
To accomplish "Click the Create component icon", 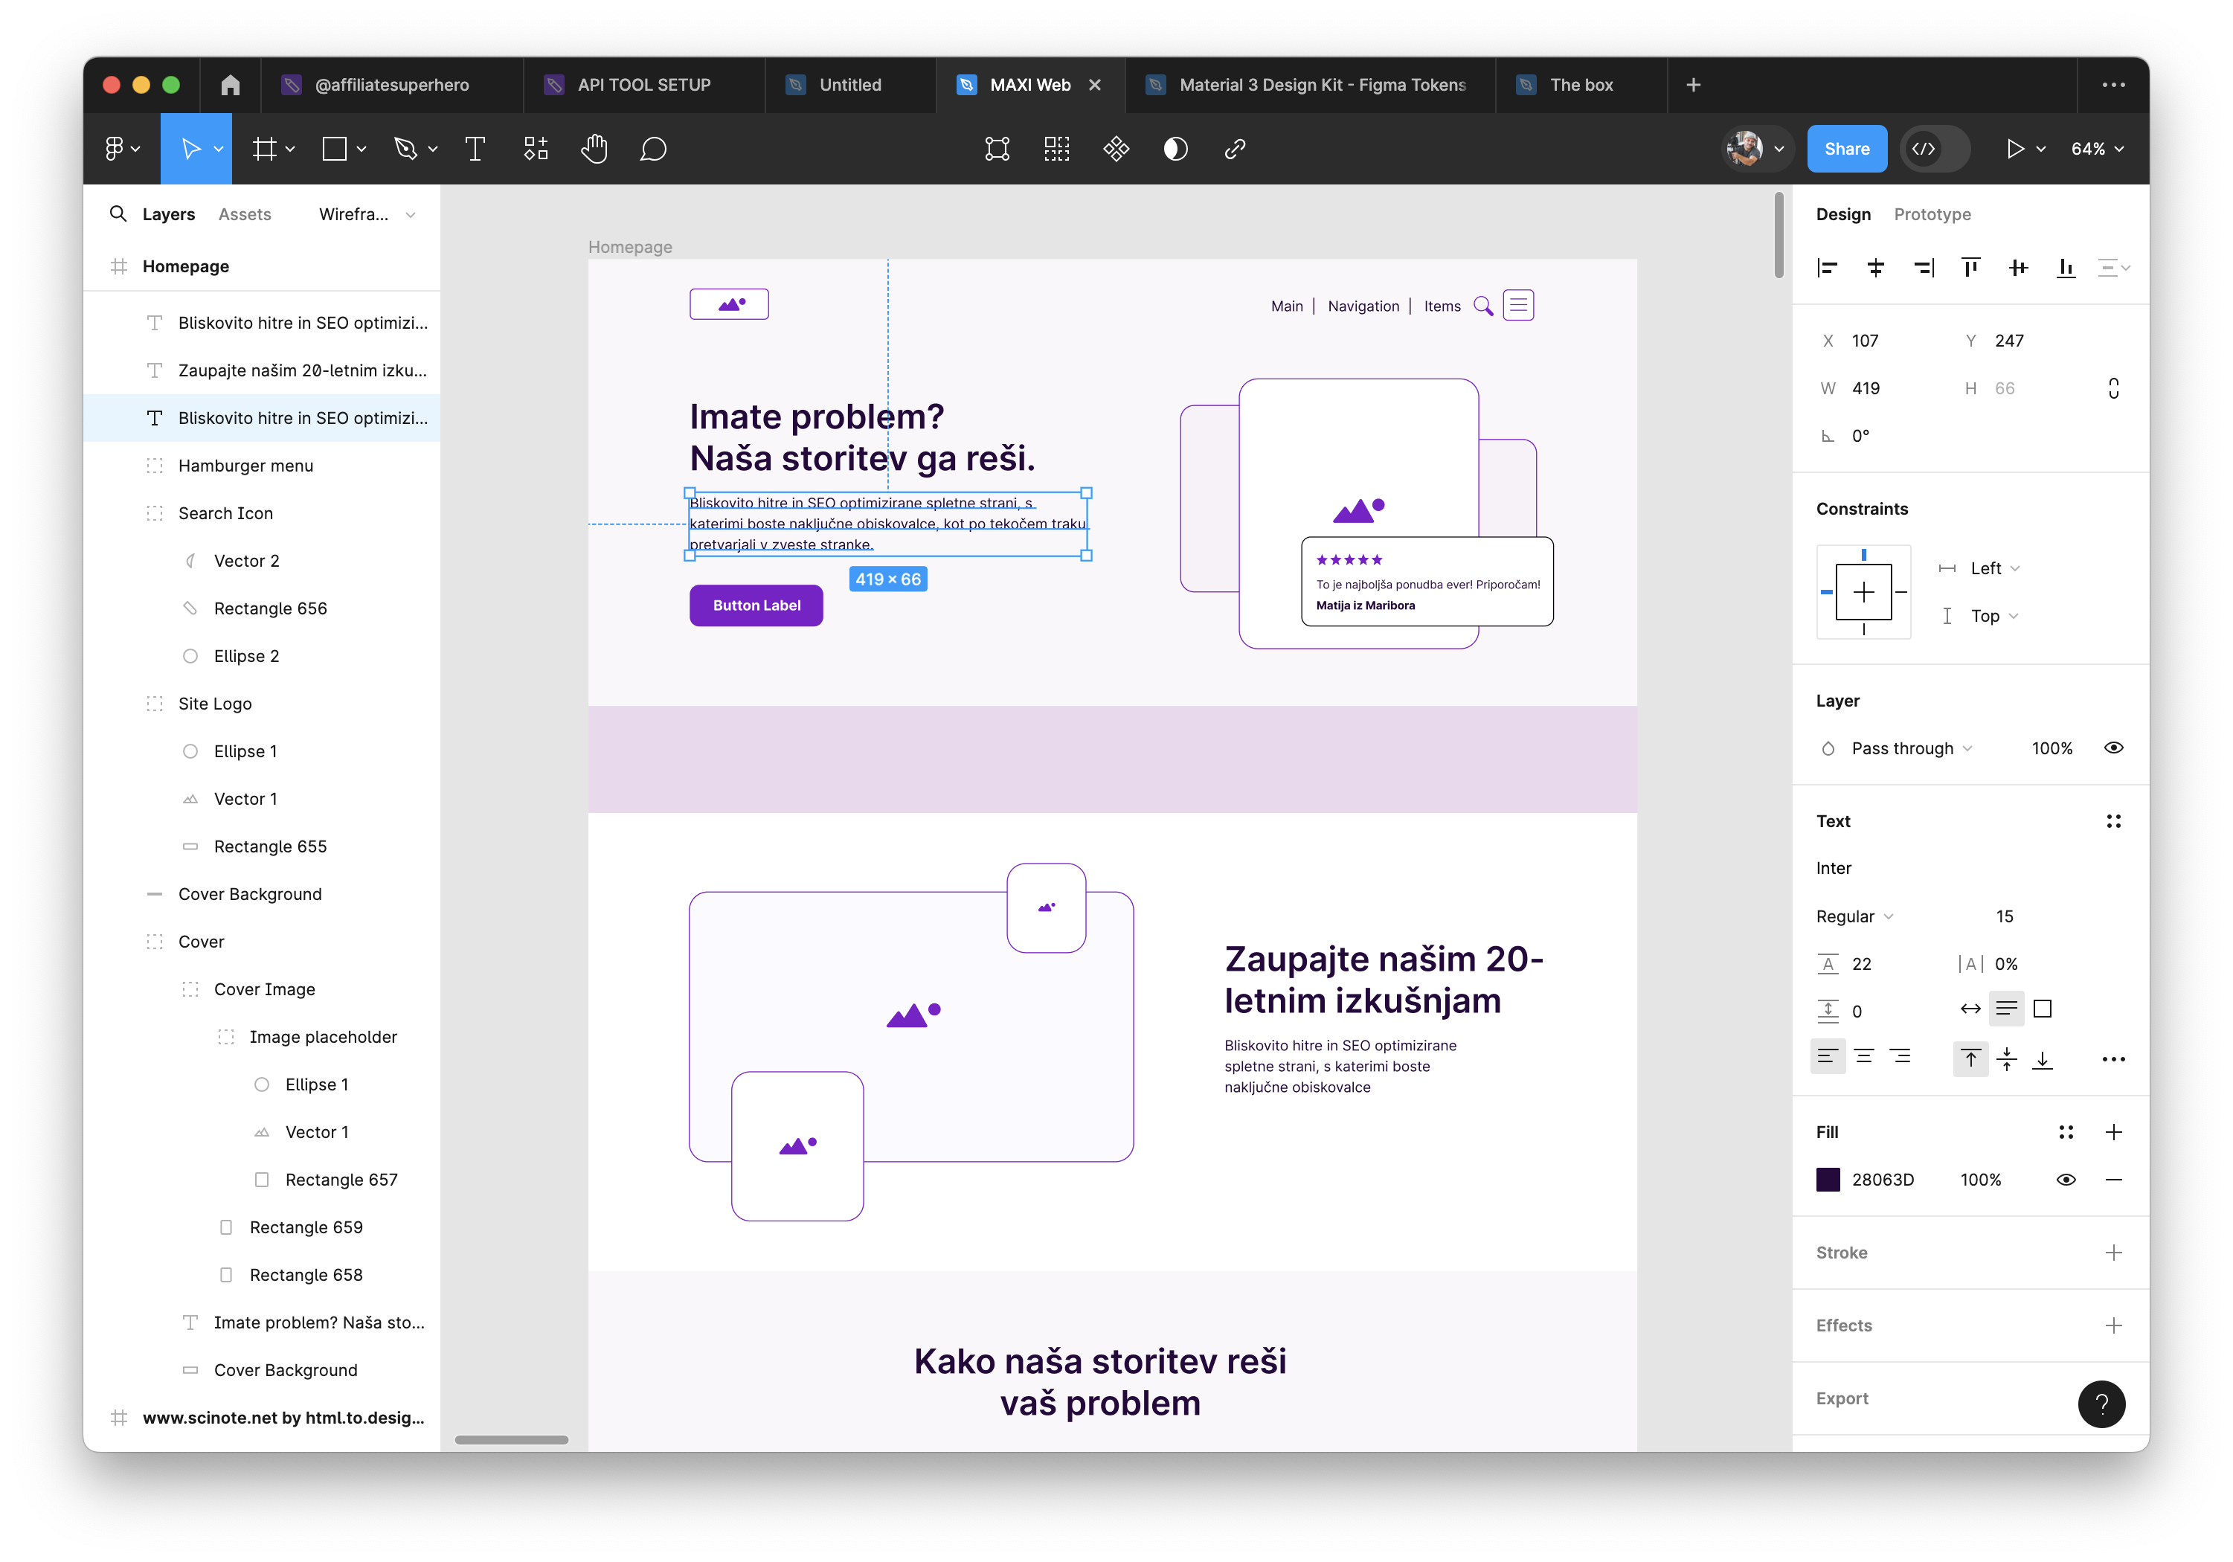I will (1116, 149).
